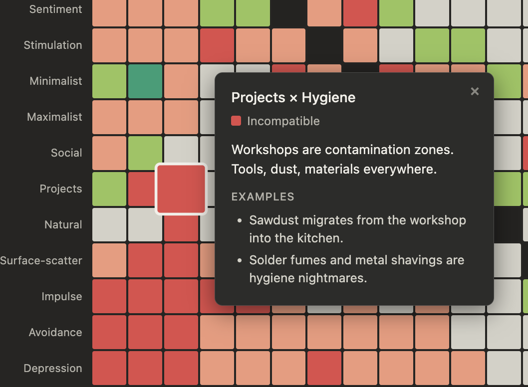This screenshot has height=387, width=528.
Task: Click the 'Incompatible' status text
Action: [x=283, y=121]
